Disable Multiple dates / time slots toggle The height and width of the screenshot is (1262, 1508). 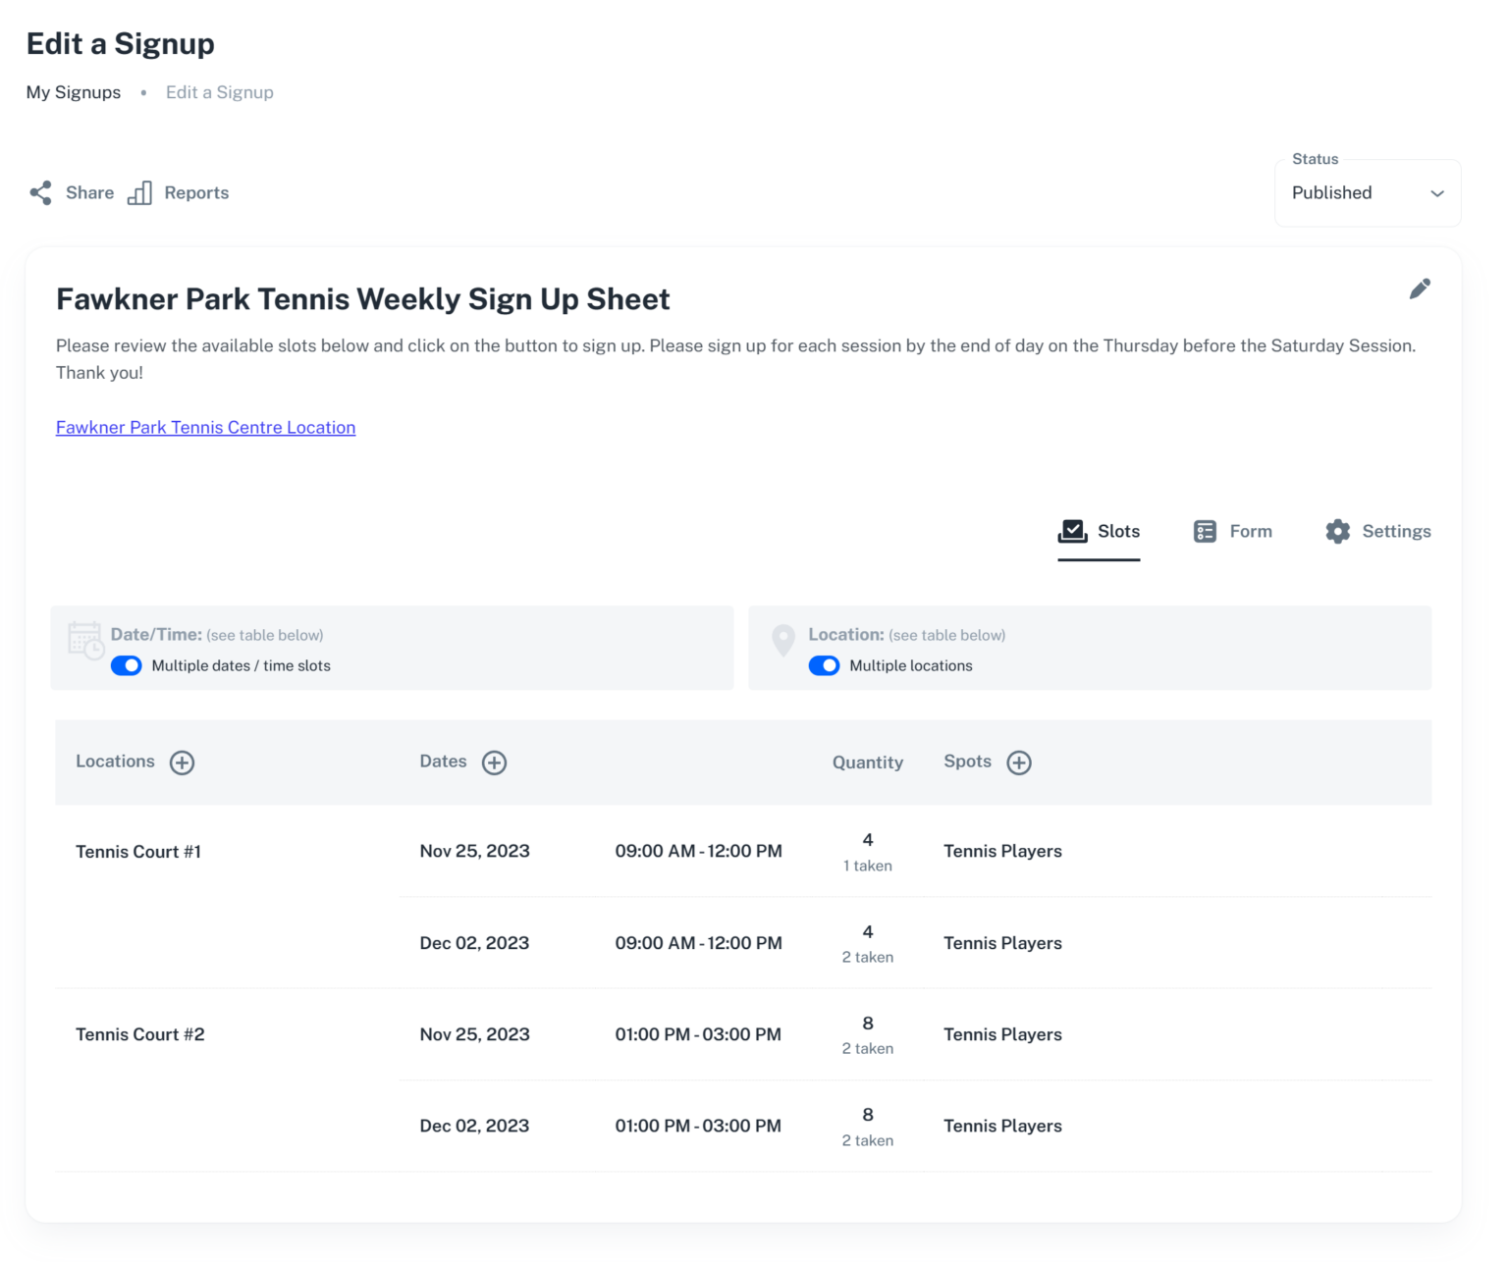126,665
